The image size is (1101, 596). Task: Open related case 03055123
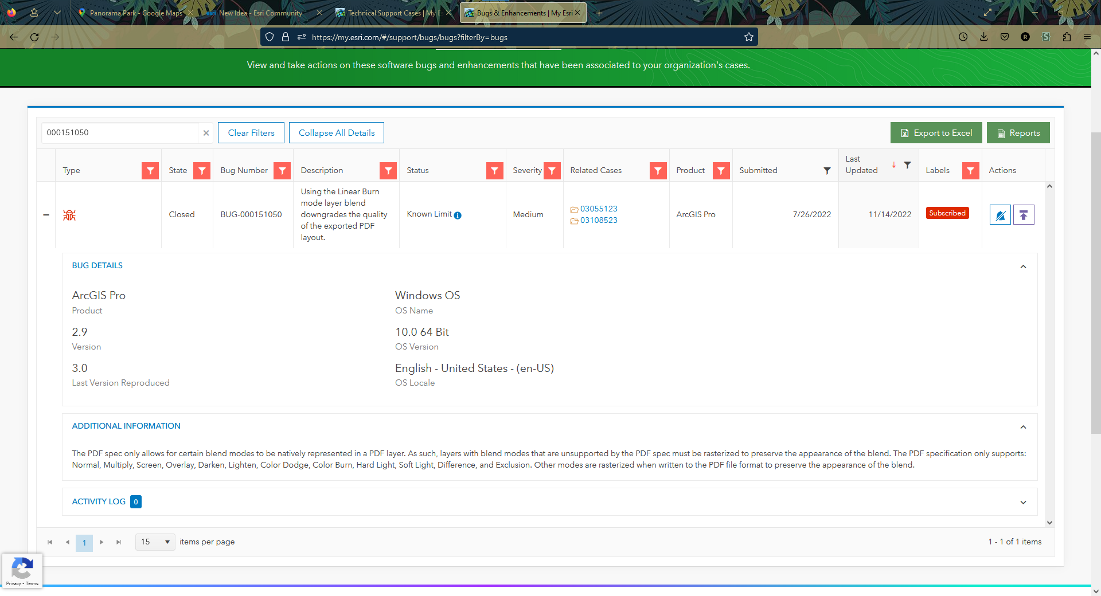(599, 209)
